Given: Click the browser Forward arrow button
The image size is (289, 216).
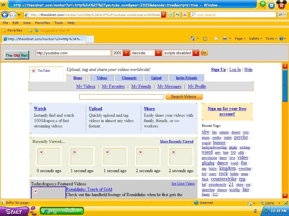Looking at the screenshot, I should (13, 15).
